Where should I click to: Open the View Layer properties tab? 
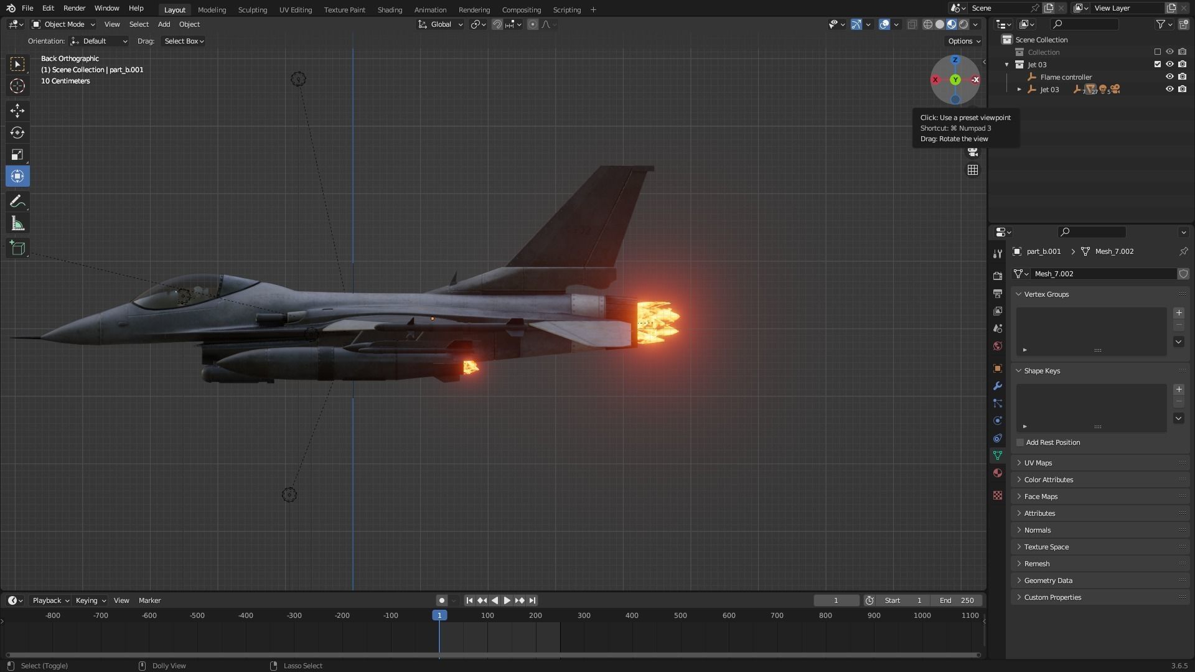[x=998, y=310]
